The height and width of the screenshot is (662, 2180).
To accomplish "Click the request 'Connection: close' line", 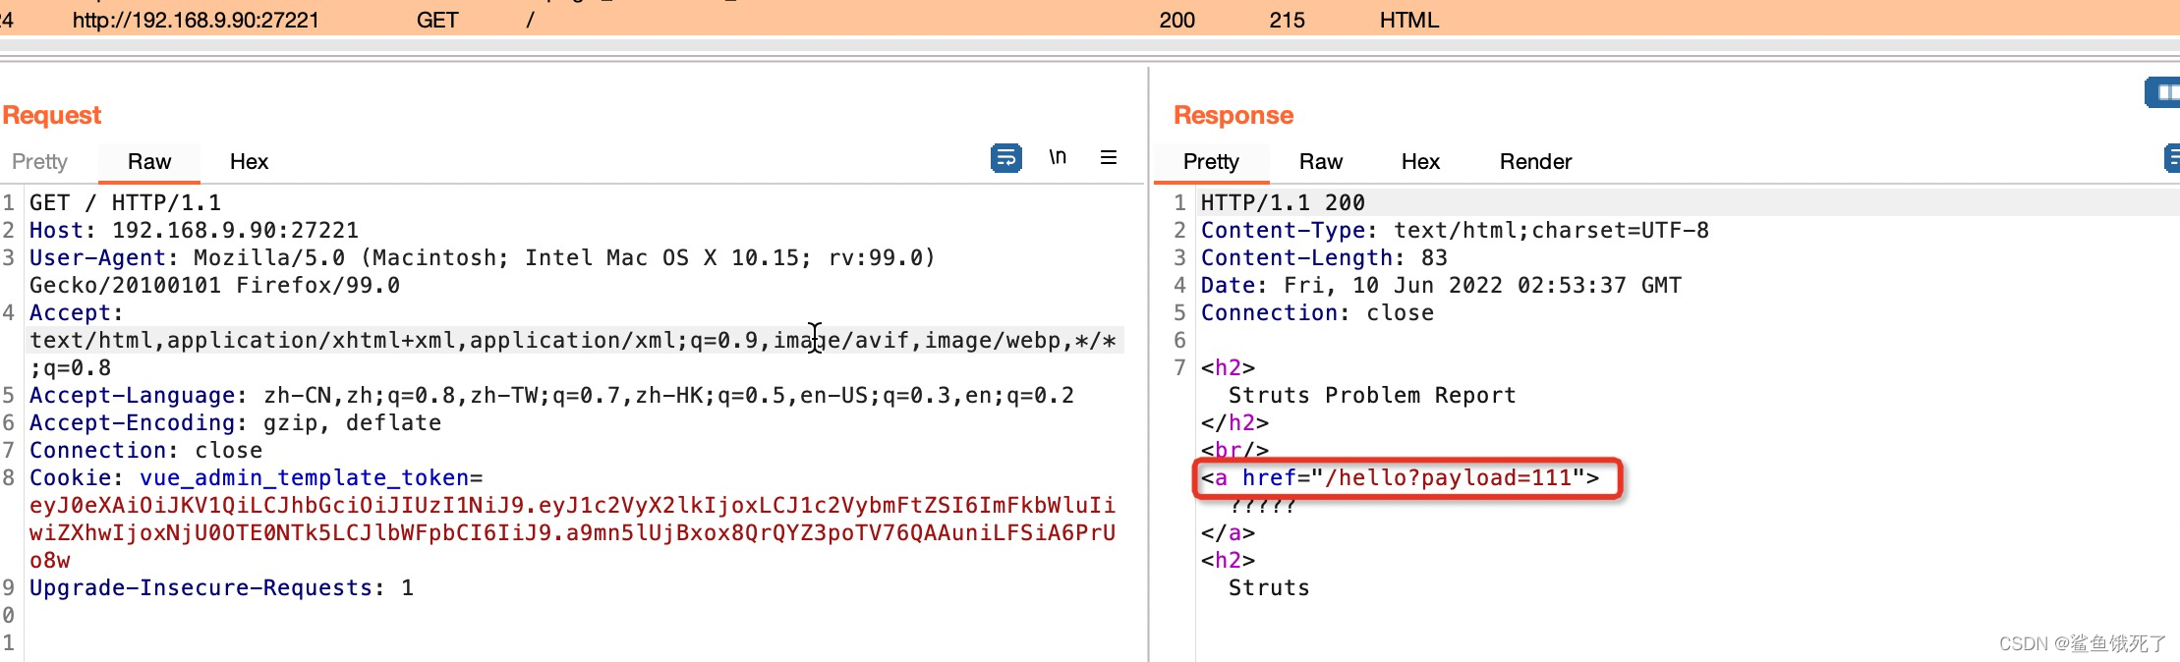I will point(145,450).
